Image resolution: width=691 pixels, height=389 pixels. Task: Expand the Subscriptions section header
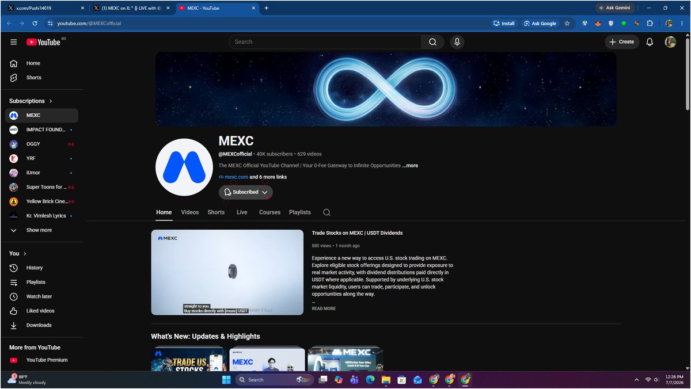click(31, 101)
